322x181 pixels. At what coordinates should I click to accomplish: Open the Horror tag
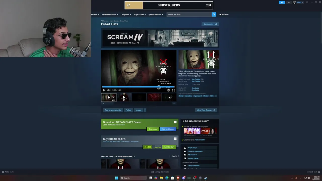pyautogui.click(x=181, y=96)
